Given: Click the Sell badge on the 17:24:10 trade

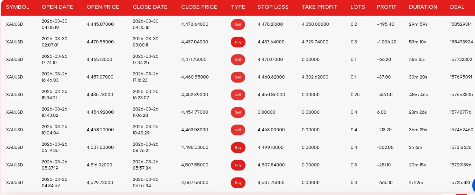Looking at the screenshot, I should tap(238, 59).
